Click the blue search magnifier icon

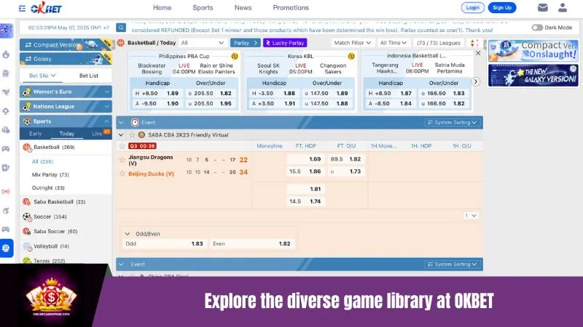click(121, 28)
